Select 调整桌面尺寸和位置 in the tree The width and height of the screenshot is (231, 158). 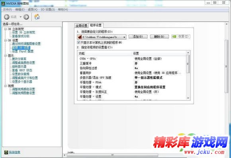coord(25,78)
